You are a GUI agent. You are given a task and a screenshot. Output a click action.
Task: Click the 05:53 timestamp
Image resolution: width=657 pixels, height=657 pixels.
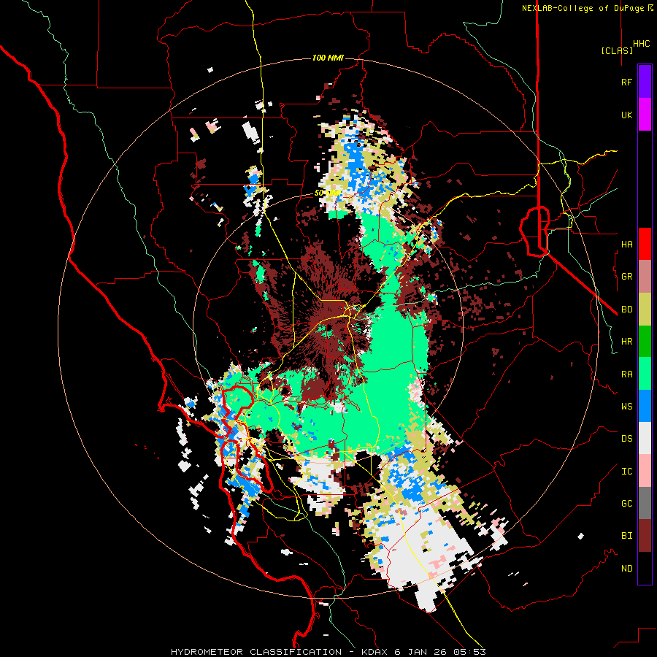click(469, 652)
